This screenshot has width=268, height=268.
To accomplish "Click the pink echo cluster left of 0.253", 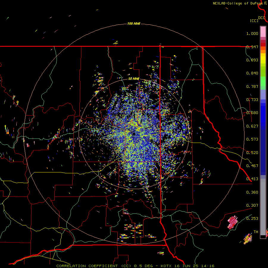I will [233, 222].
